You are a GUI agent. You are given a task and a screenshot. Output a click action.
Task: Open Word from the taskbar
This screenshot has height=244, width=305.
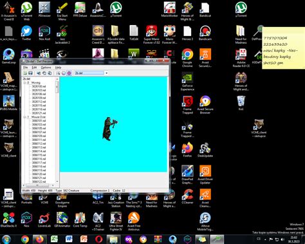coord(69,239)
